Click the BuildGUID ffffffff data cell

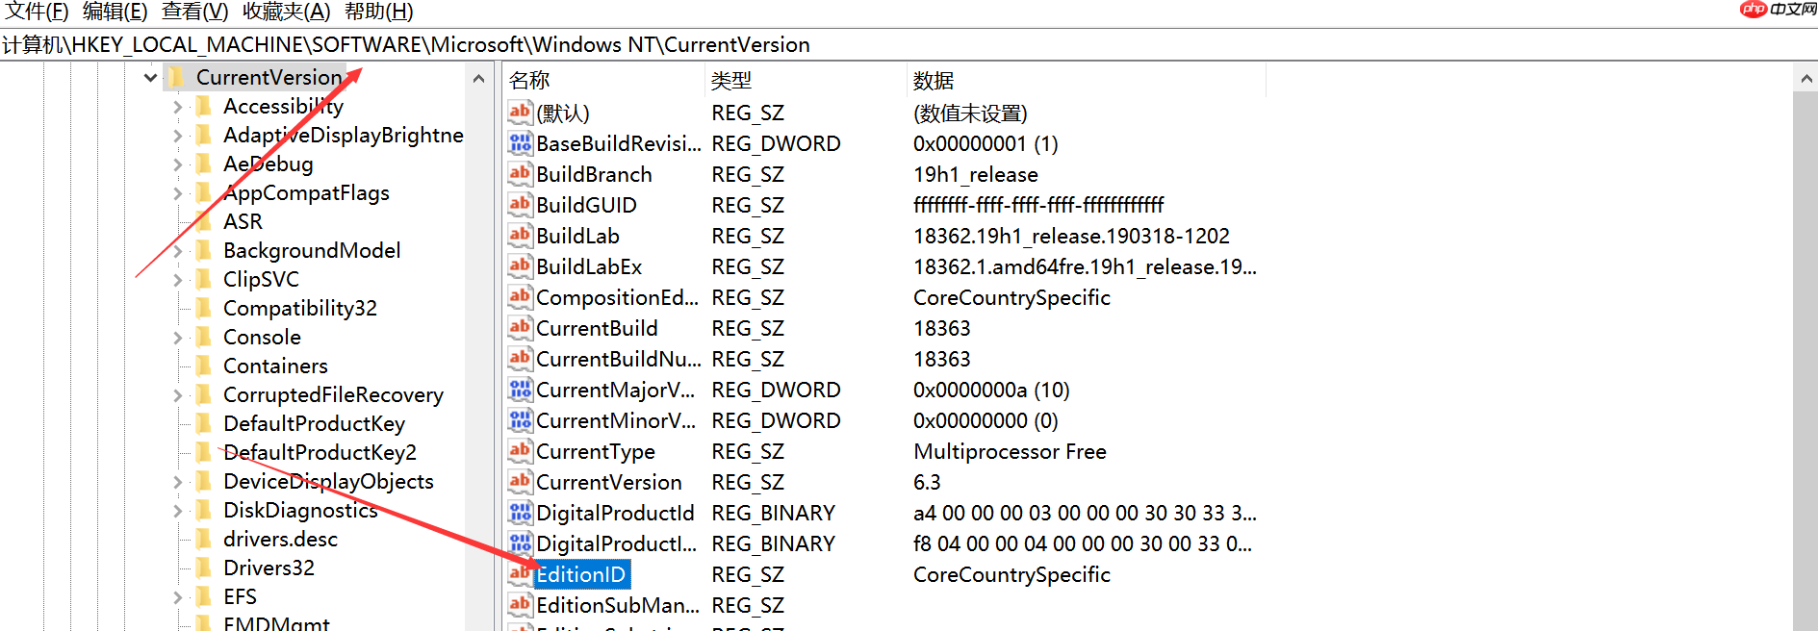1038,205
